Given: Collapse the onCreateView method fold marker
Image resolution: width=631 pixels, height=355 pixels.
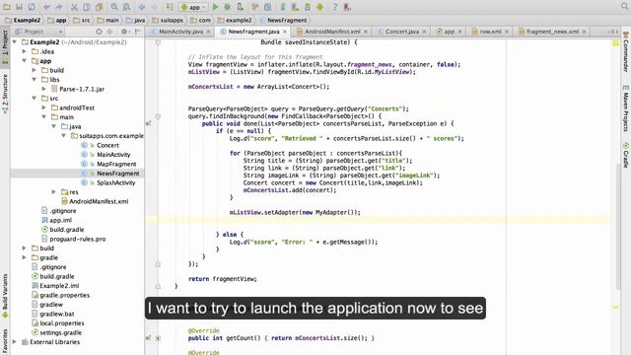Looking at the screenshot, I should [x=158, y=42].
